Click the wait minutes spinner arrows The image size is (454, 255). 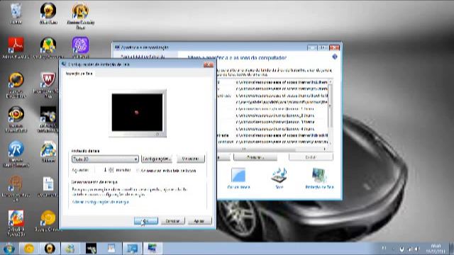pos(111,170)
